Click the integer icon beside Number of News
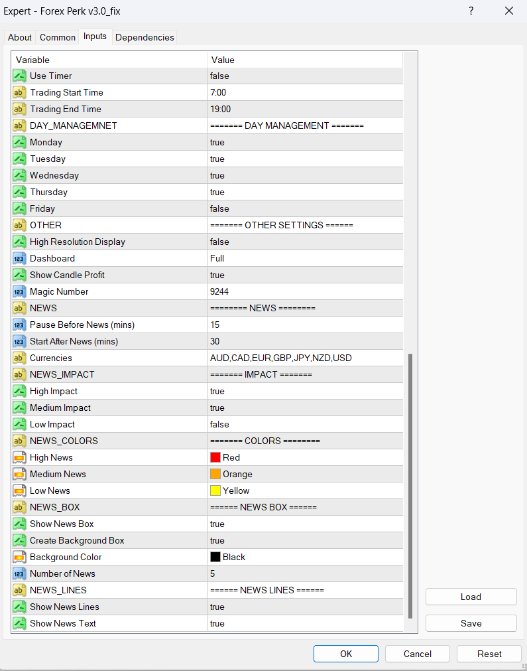Image resolution: width=527 pixels, height=671 pixels. (20, 573)
